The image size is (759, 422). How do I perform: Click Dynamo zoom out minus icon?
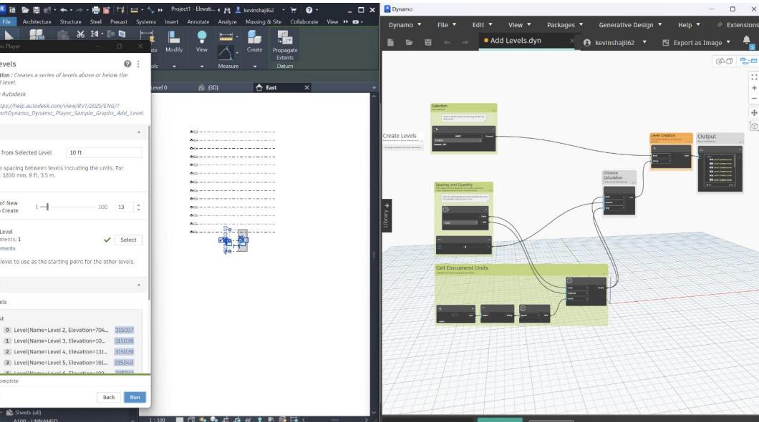(x=754, y=99)
